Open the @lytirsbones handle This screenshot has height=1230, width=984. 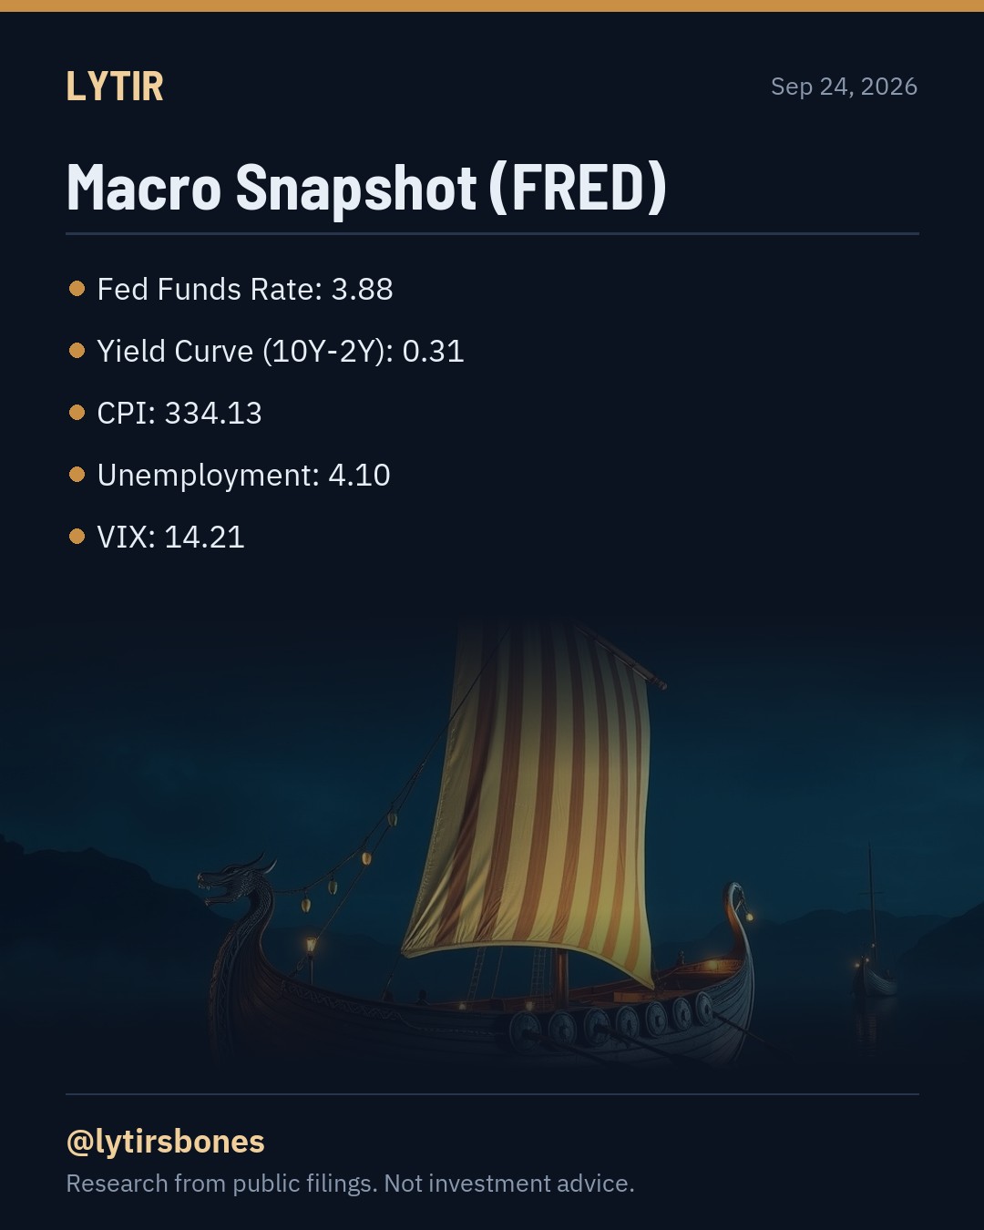[x=165, y=1141]
